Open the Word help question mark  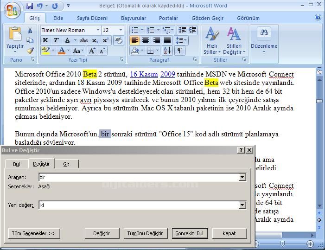318,18
